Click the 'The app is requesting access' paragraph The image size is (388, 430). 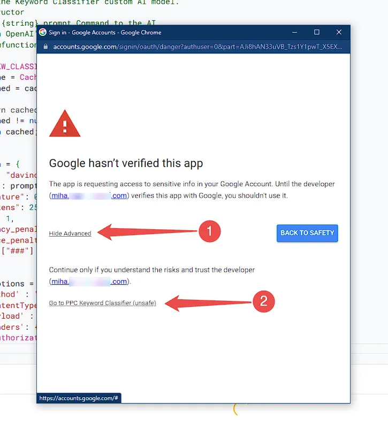point(192,190)
